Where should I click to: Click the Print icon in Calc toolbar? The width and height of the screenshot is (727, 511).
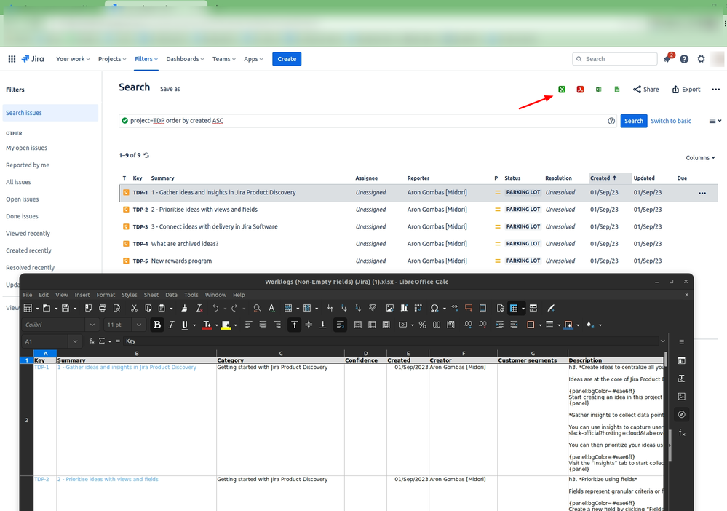(103, 308)
